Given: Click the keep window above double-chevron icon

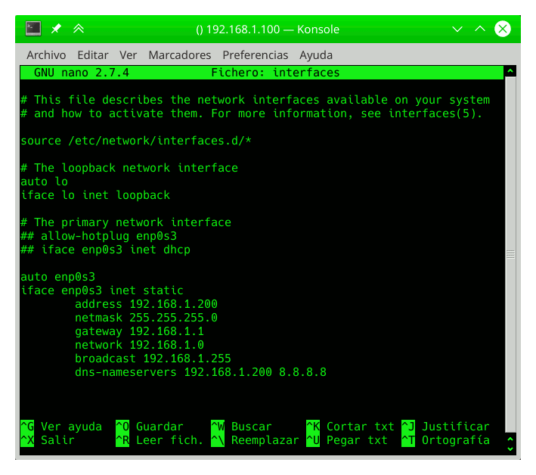Looking at the screenshot, I should click(x=79, y=29).
